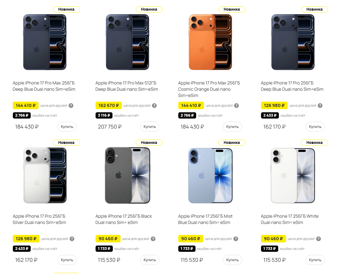
Task: Click the silver iPhone 17 Pro picture
Action: pos(45,175)
